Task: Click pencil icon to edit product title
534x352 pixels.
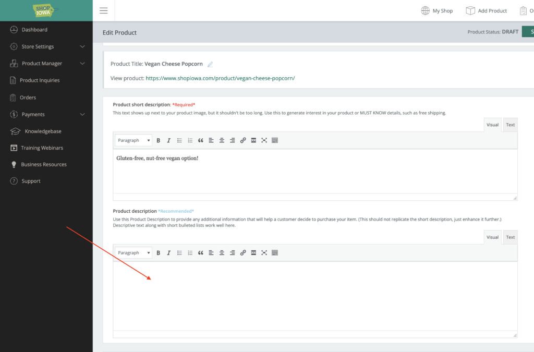Action: coord(210,64)
